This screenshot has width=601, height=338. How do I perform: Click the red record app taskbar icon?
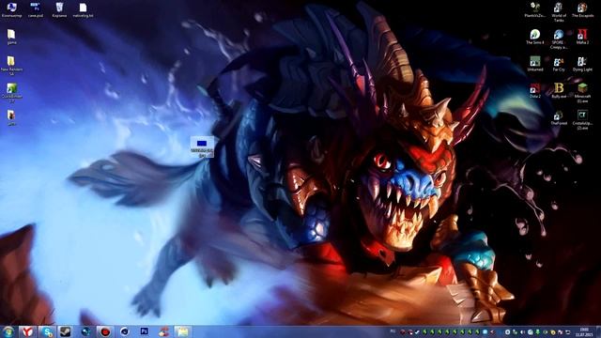coord(105,331)
